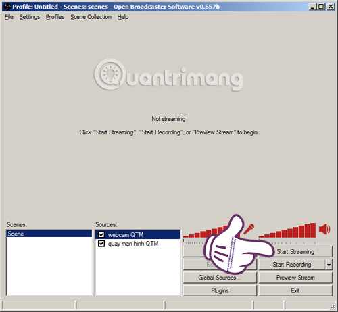Minimize the OBS window

(x=312, y=7)
